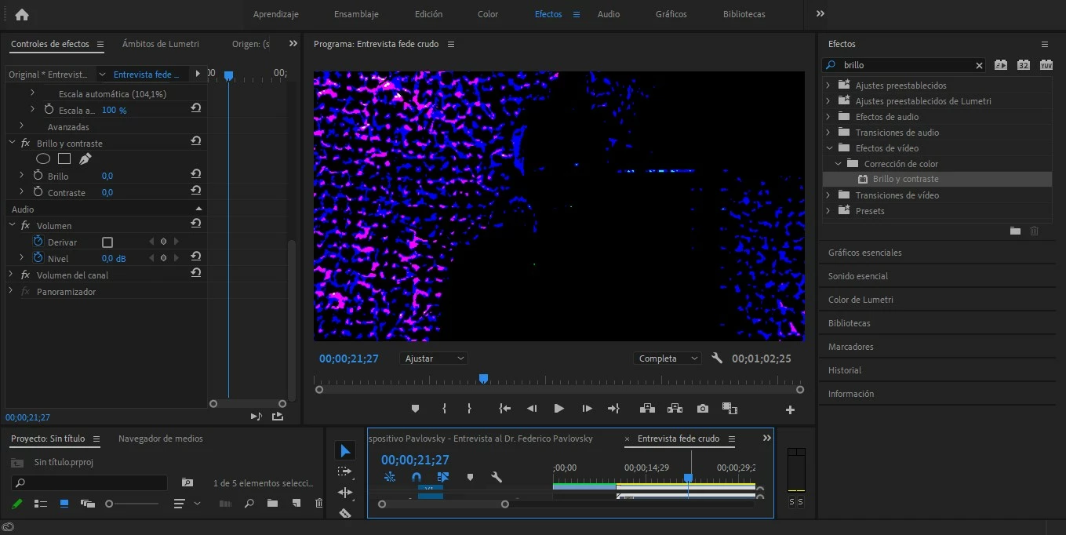1066x535 pixels.
Task: Add a marker in the Program monitor
Action: coord(415,409)
